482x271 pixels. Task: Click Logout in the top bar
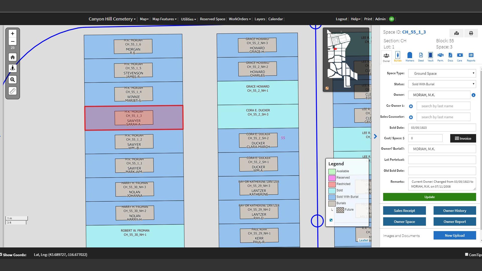click(x=341, y=19)
